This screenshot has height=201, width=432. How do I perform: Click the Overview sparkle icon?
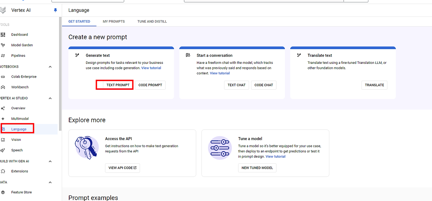click(3, 108)
